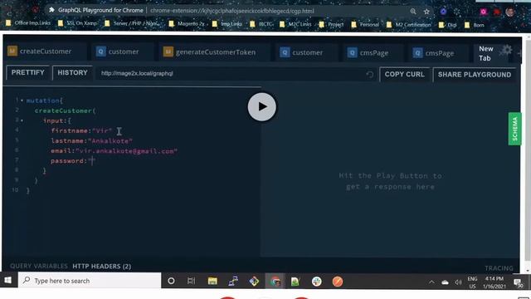This screenshot has height=299, width=531.
Task: Open Cortana circle icon on taskbar
Action: click(x=171, y=281)
